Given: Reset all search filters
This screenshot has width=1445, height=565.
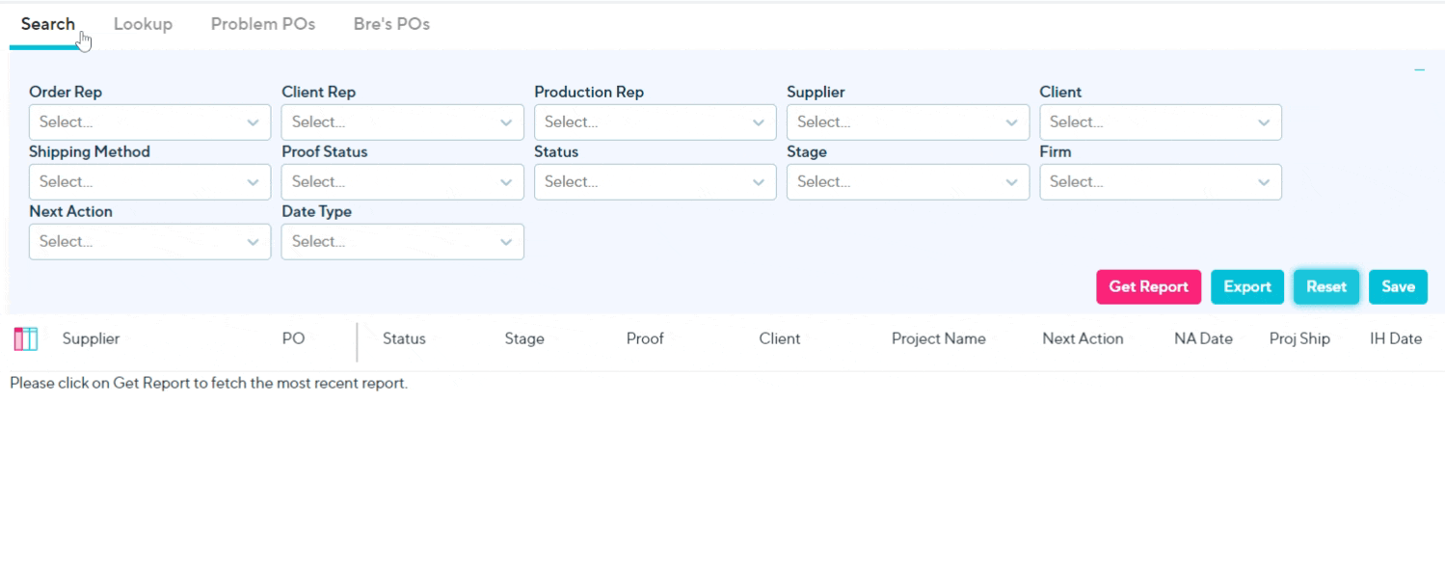Looking at the screenshot, I should click(x=1326, y=286).
